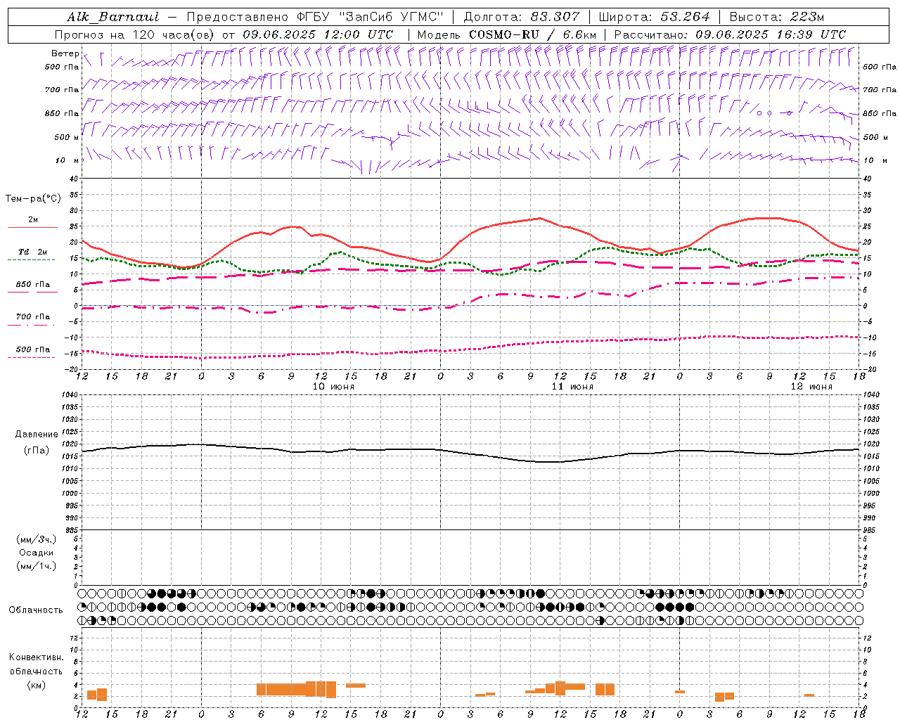Click the (мм/3ч.) precipitation unit label
Screen dimensions: 900x720
pyautogui.click(x=37, y=539)
